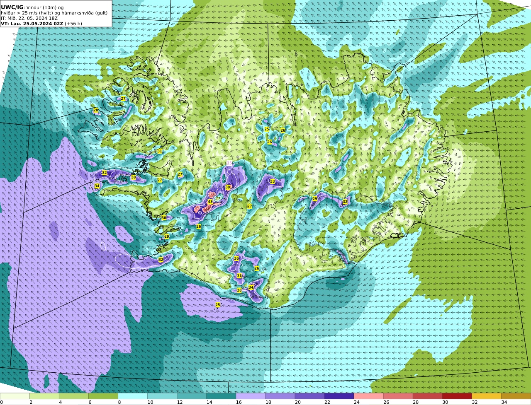Click the '(+56 h)' forecast offset text
The image size is (531, 405).
pos(73,24)
